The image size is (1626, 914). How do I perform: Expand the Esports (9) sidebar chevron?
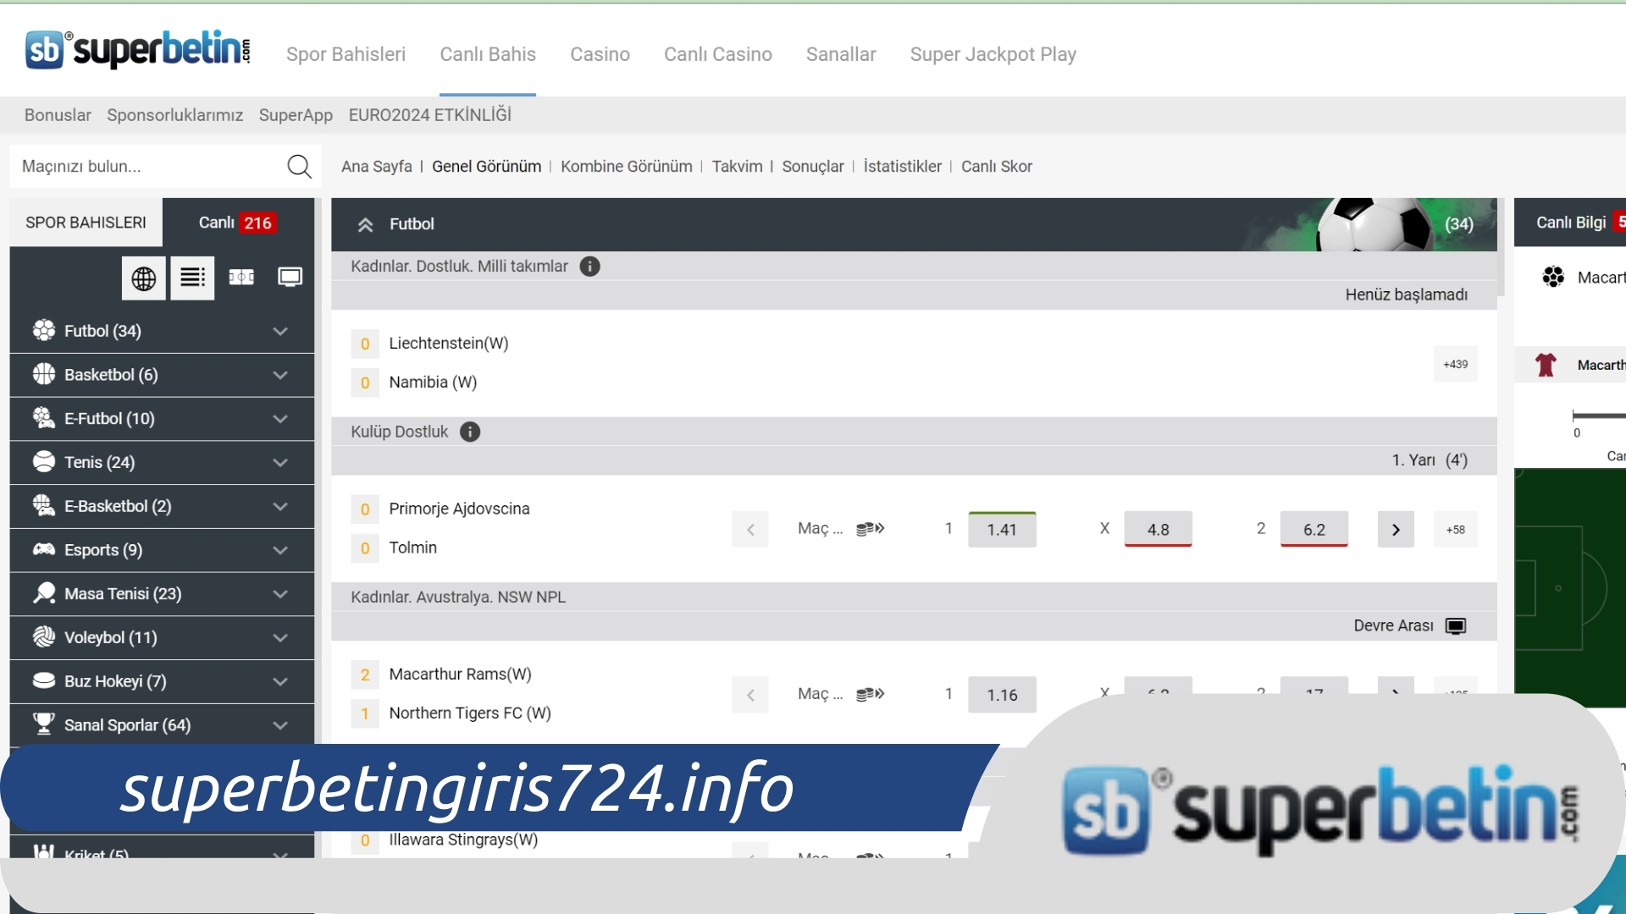(x=280, y=550)
